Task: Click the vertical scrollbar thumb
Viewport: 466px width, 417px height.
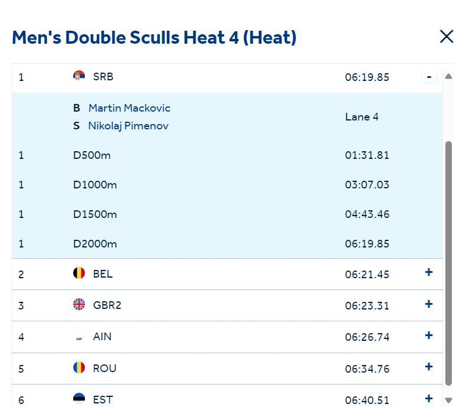Action: click(x=448, y=263)
